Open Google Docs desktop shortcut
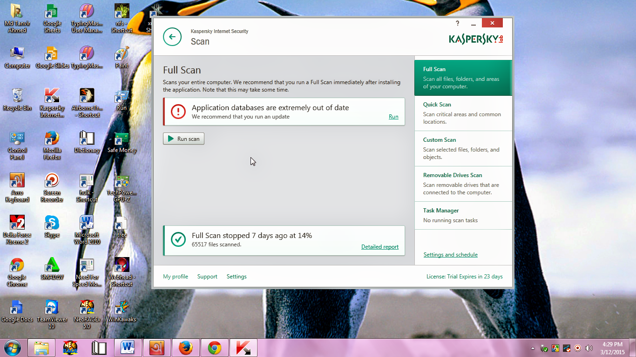 point(17,311)
